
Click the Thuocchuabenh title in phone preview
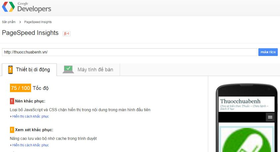coord(240,101)
